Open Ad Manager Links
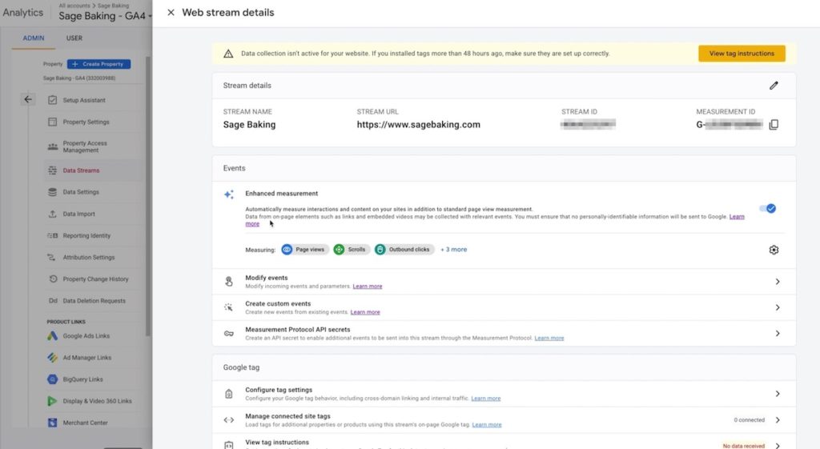820x449 pixels. click(x=87, y=358)
